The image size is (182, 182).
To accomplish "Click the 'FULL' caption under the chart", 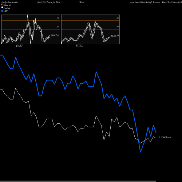I will (x=79, y=46).
